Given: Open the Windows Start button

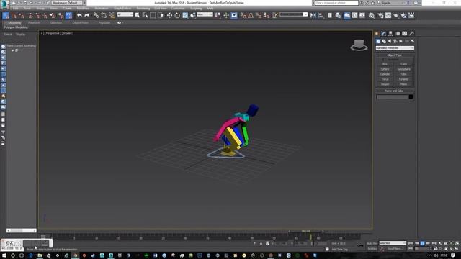Looking at the screenshot, I should point(4,255).
